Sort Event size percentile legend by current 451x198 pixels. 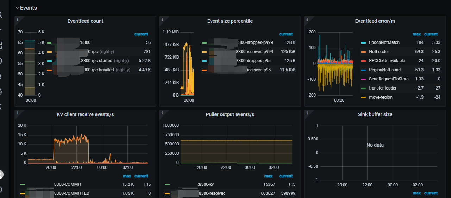[x=286, y=34]
